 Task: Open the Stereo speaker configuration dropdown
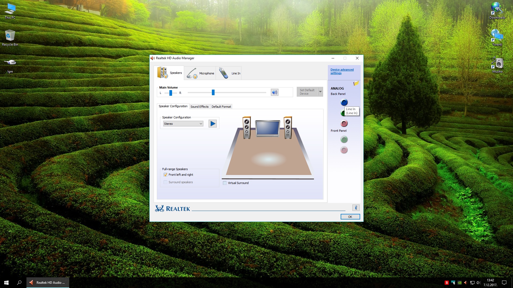point(183,124)
